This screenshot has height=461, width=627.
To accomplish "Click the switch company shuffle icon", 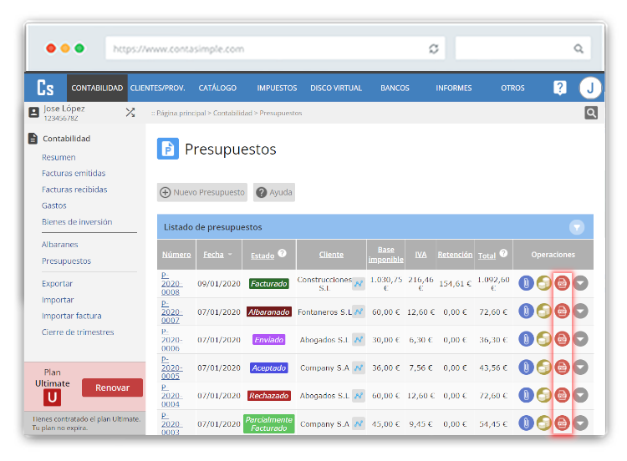I will (130, 112).
